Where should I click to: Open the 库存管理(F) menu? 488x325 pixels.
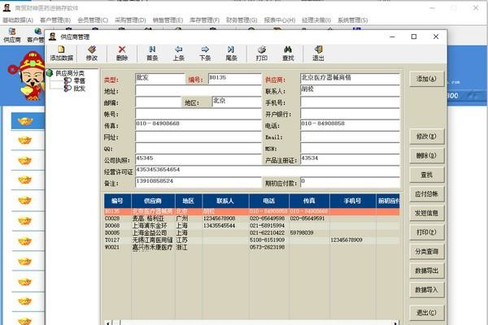click(204, 20)
